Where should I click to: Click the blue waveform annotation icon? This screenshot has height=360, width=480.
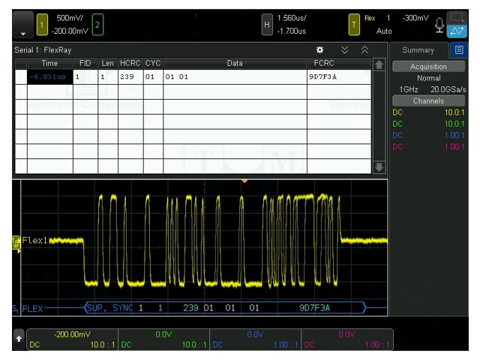(457, 31)
